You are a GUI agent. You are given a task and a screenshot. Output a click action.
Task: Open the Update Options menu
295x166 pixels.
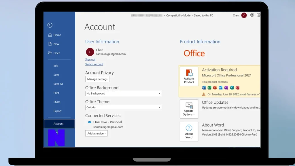coord(189,109)
